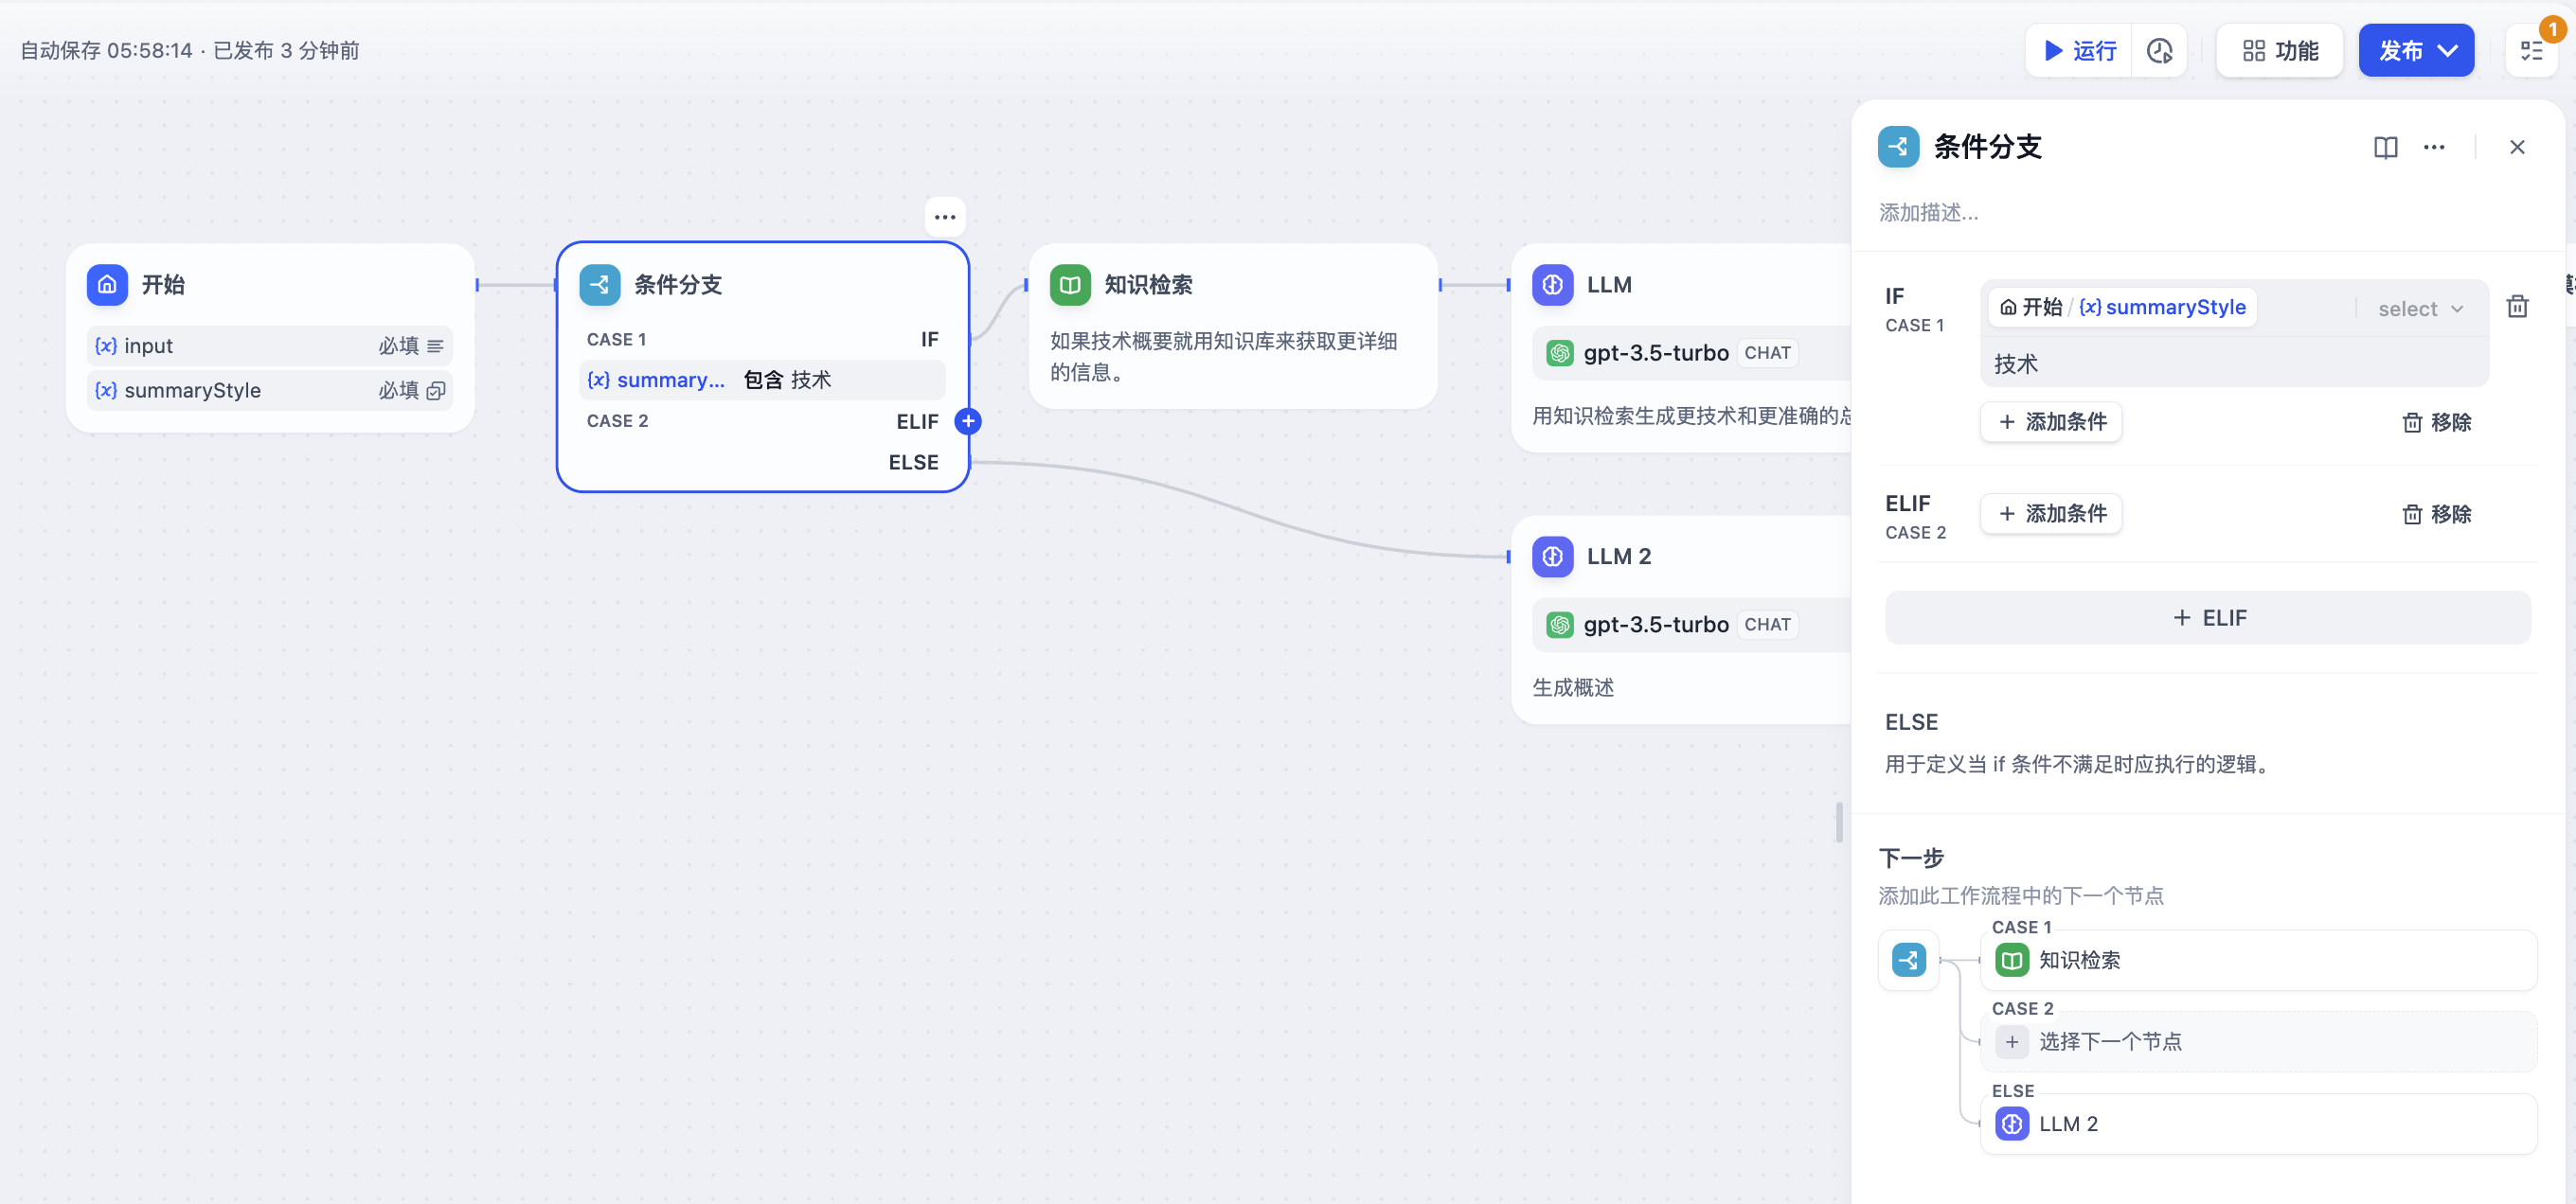Viewport: 2576px width, 1204px height.
Task: Open run history clock icon
Action: pos(2159,51)
